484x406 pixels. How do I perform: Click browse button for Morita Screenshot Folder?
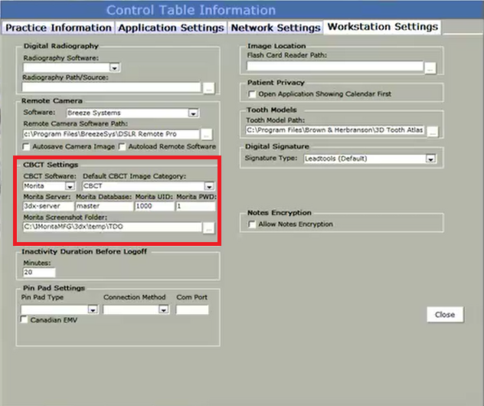click(x=208, y=228)
